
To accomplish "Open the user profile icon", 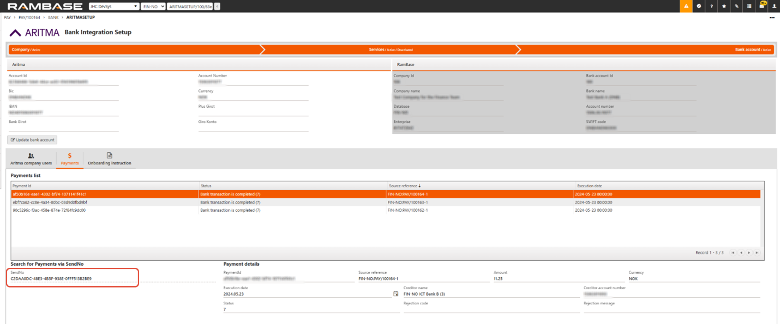I will click(774, 6).
